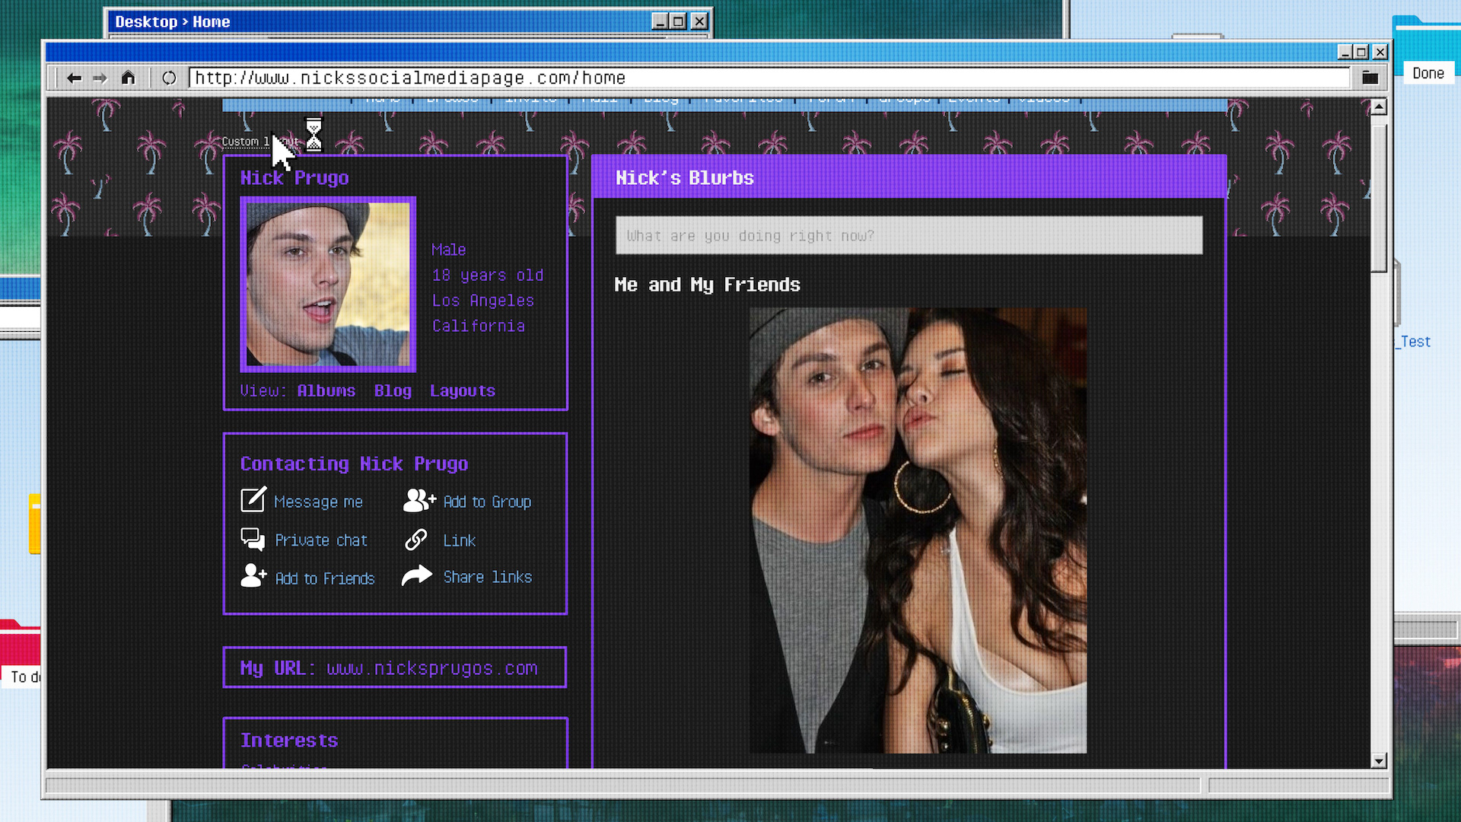
Task: Close the browser window
Action: (x=1380, y=52)
